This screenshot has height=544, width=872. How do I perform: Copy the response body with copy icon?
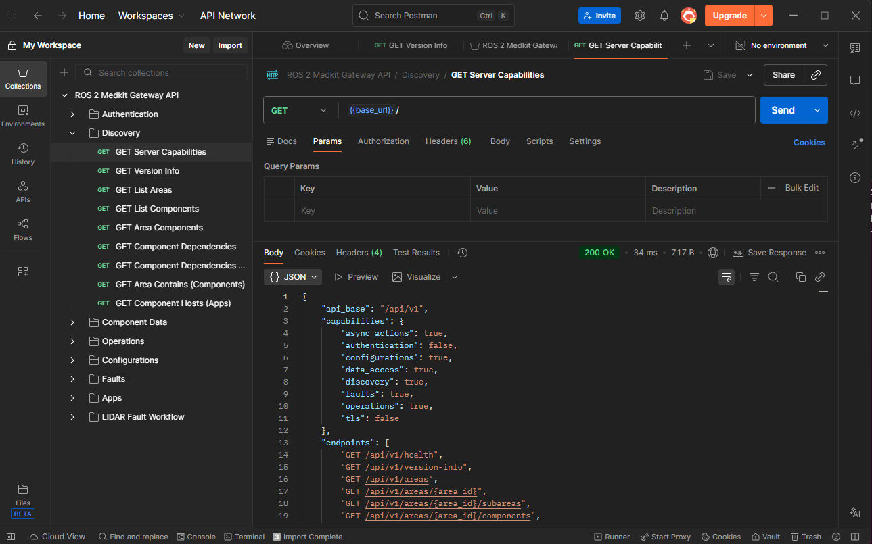[x=800, y=277]
